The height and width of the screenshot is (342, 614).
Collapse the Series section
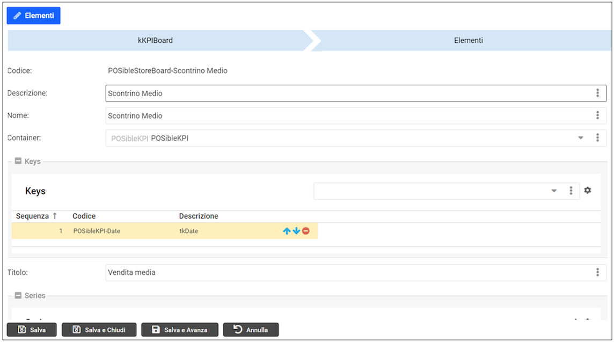tap(18, 295)
